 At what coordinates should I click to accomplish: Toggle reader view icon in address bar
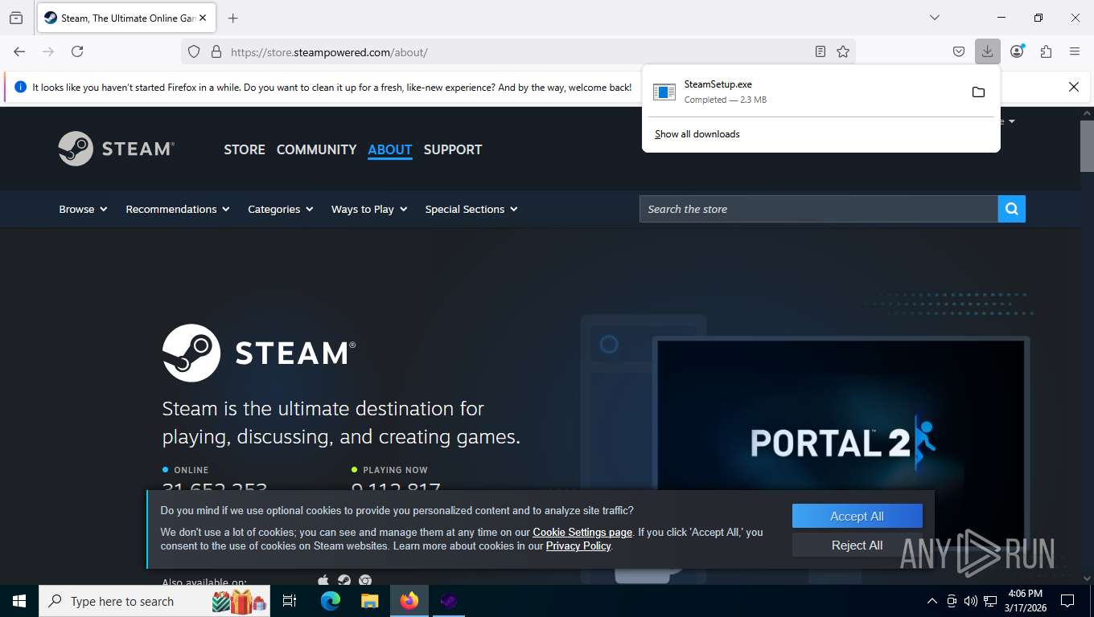click(x=820, y=51)
